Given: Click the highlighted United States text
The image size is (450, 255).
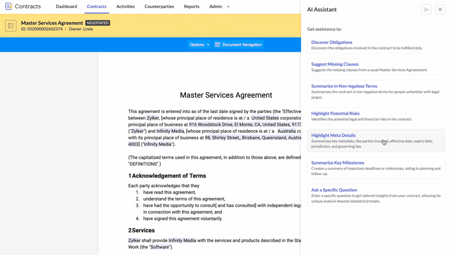Looking at the screenshot, I should 265,118.
